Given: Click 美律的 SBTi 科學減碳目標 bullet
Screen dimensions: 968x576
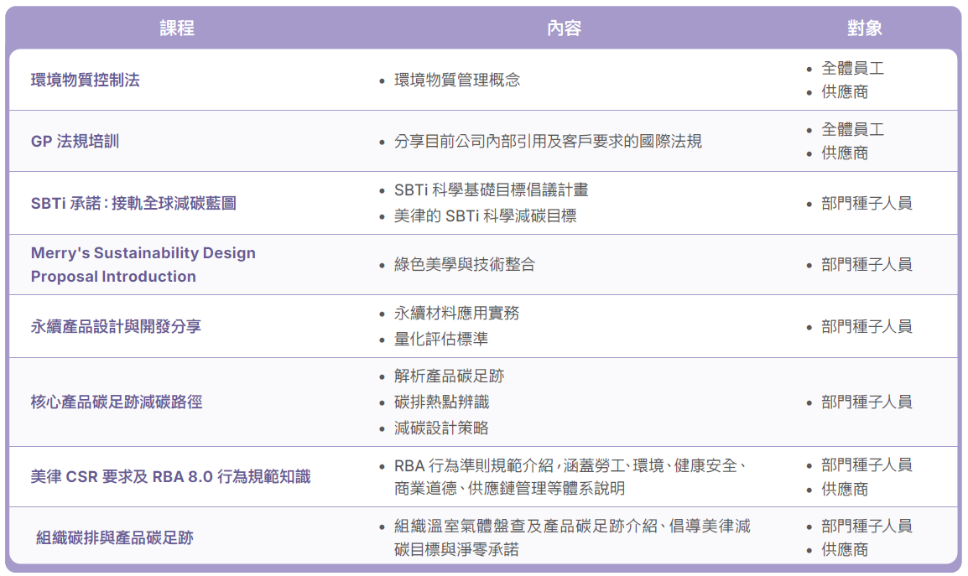Looking at the screenshot, I should point(485,215).
